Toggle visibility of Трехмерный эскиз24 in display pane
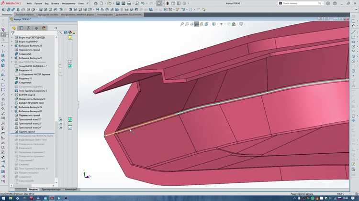The height and width of the screenshot is (201, 359). pos(60,127)
